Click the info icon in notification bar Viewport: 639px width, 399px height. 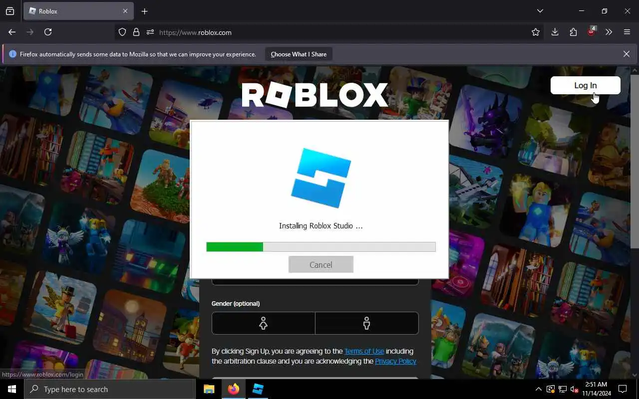(x=12, y=54)
